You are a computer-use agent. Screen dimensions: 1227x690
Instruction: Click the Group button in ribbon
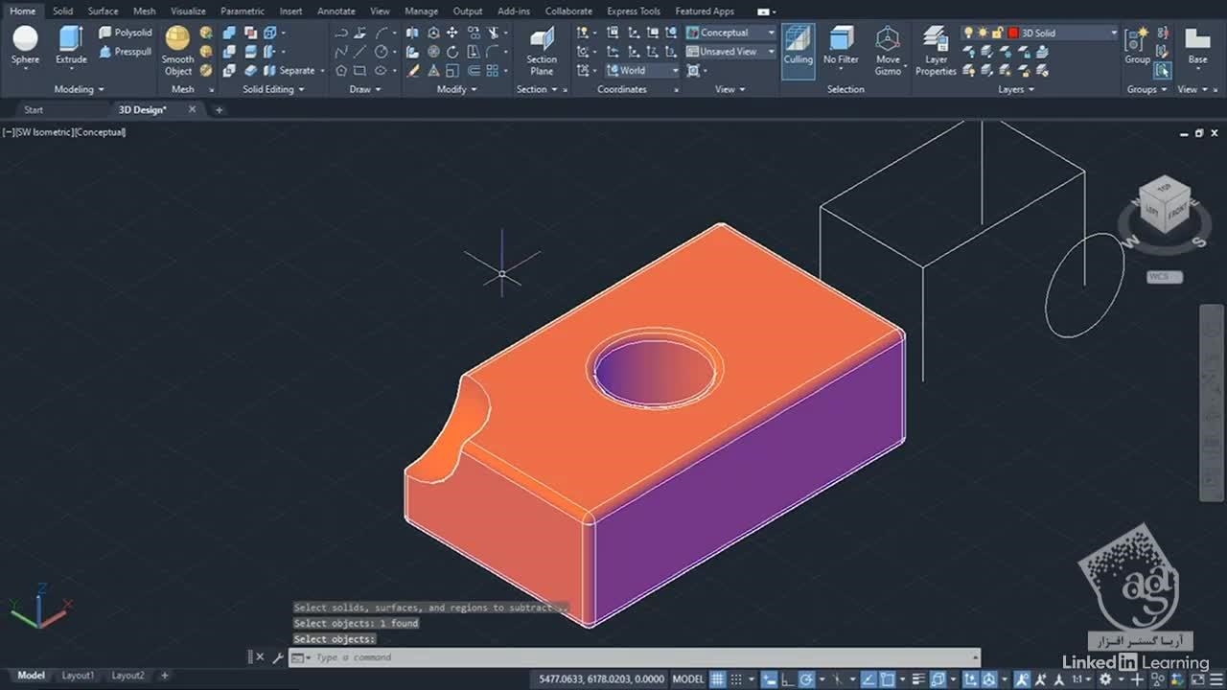pyautogui.click(x=1138, y=45)
